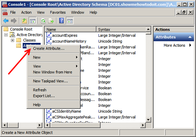Click Export List... in context menu
196x137 pixels.
(44, 96)
